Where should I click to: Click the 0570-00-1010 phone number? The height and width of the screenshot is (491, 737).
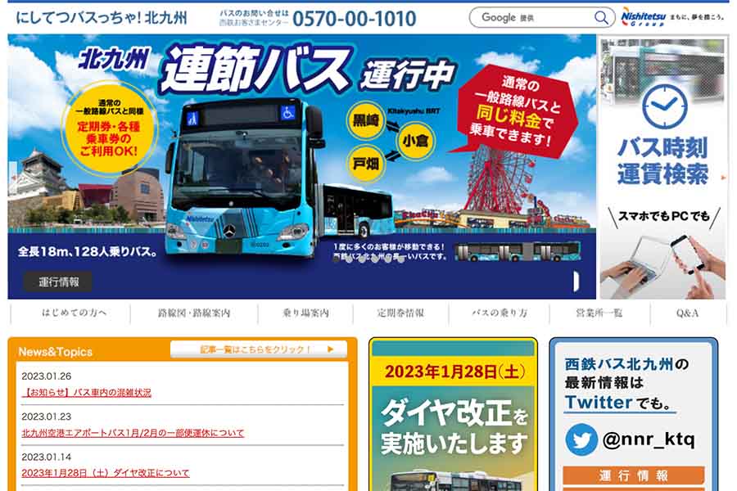click(354, 19)
